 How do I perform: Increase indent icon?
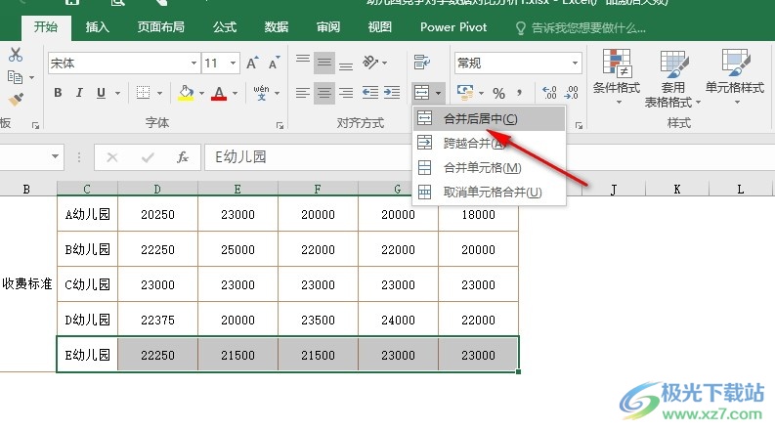[392, 93]
